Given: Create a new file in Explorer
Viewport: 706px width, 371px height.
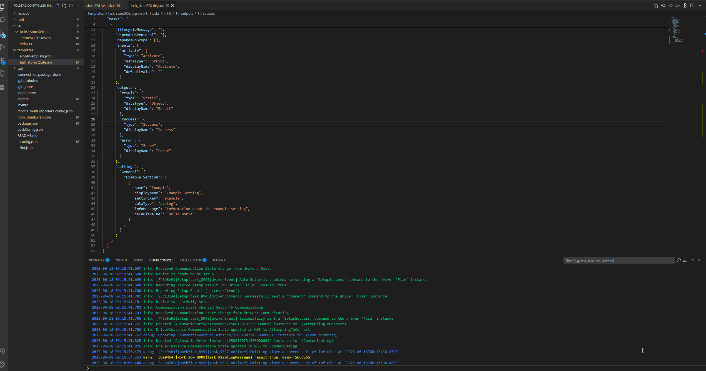Looking at the screenshot, I should (x=57, y=6).
